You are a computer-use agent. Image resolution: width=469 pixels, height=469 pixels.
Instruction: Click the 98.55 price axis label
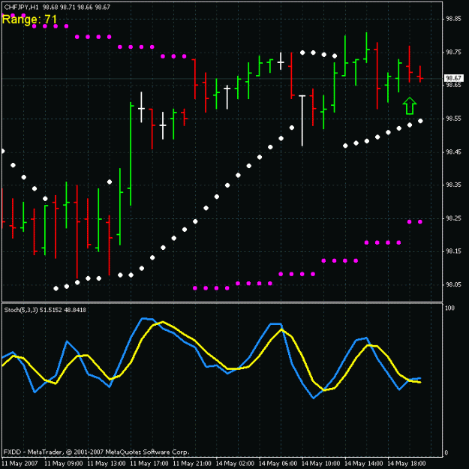pyautogui.click(x=453, y=119)
